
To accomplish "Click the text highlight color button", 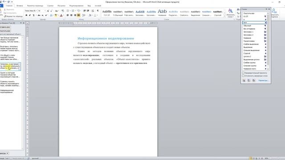I will point(55,15).
